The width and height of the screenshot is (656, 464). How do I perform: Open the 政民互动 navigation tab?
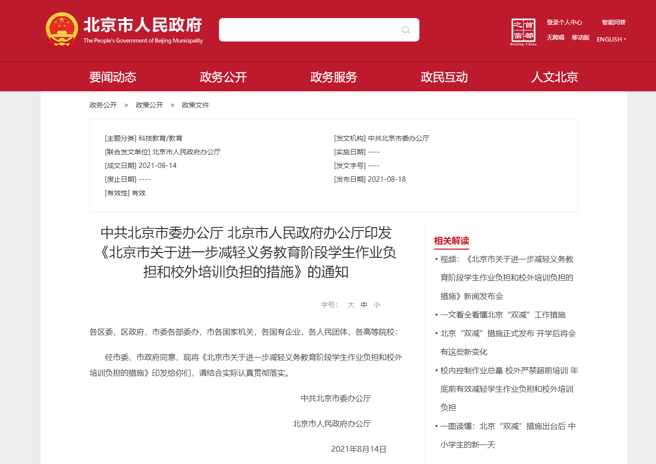point(444,77)
